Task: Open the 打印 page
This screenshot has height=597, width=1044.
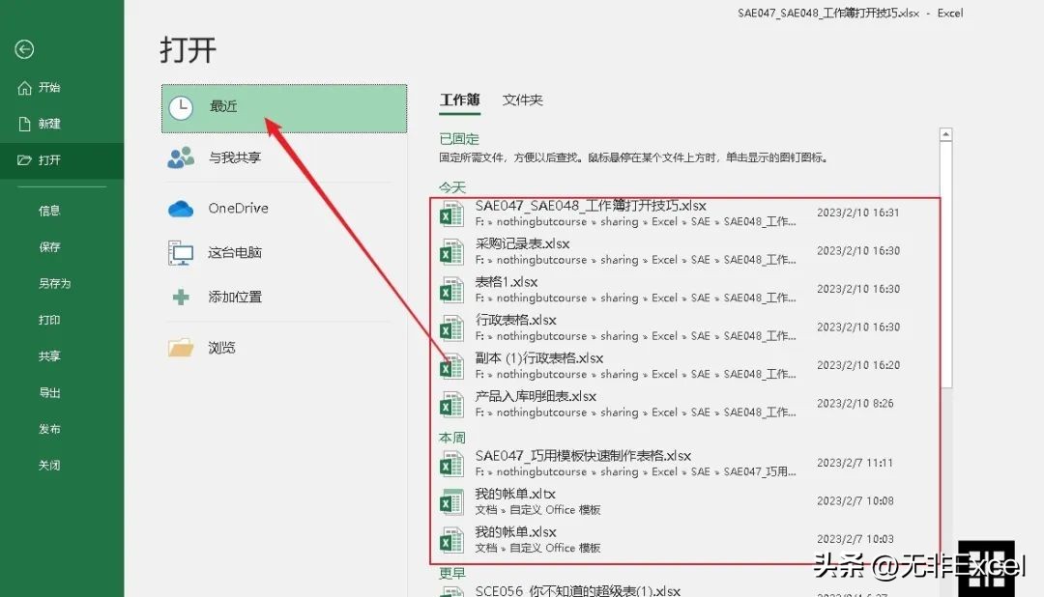Action: pyautogui.click(x=49, y=320)
